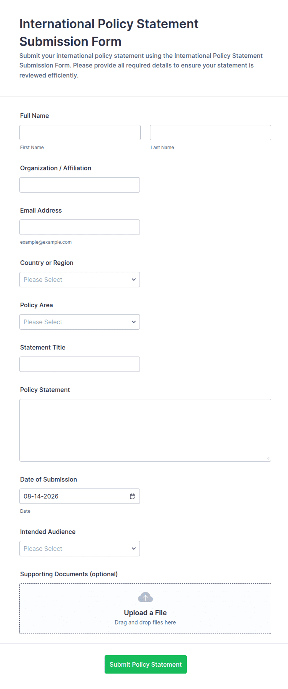Expand the Intended Audience dropdown
This screenshot has width=288, height=689.
80,548
